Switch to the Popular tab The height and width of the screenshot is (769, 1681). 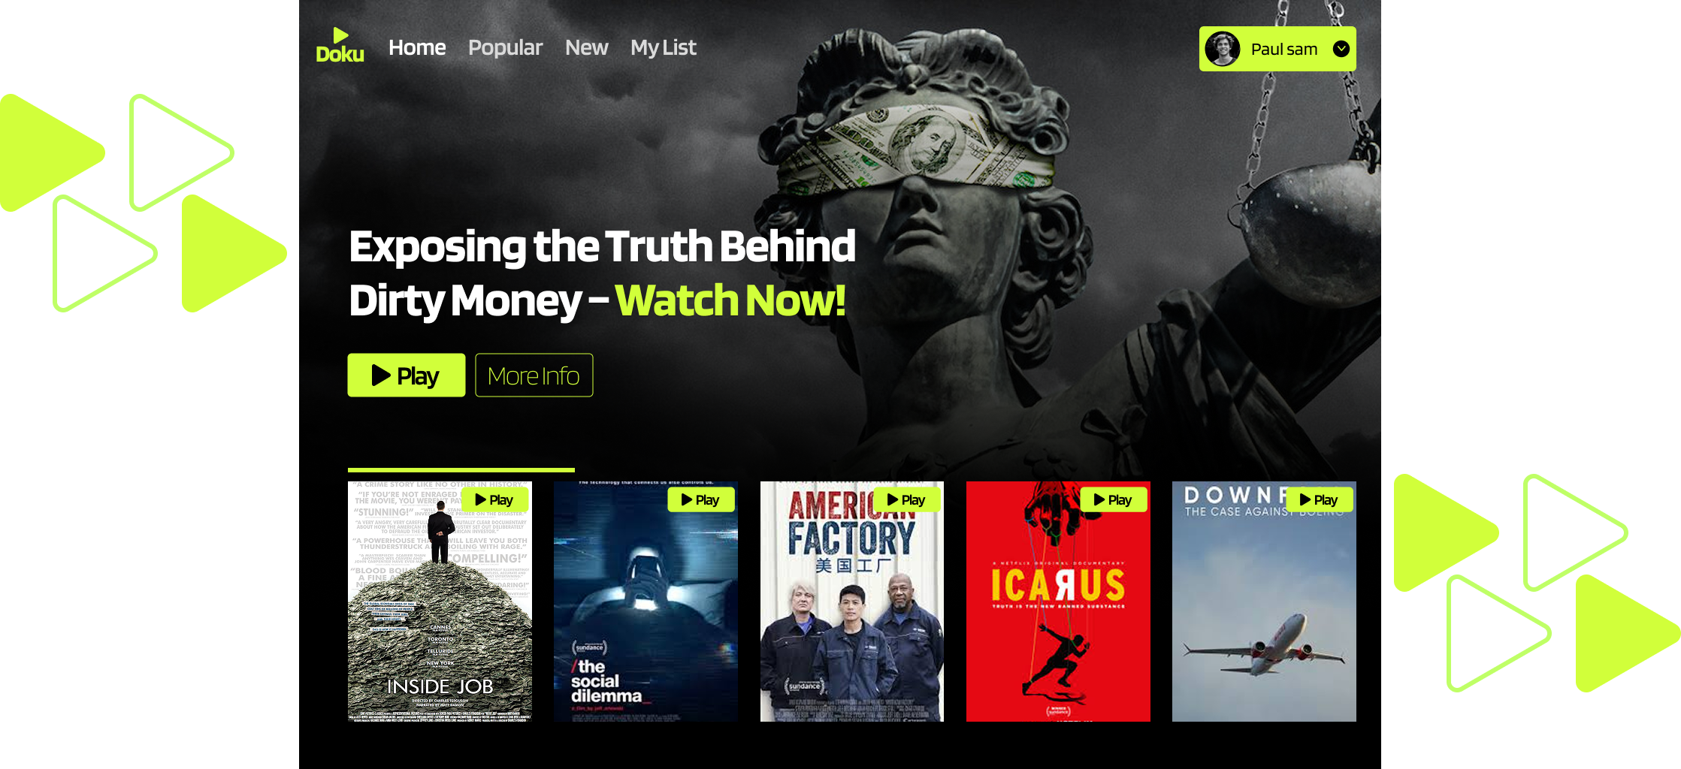click(505, 48)
